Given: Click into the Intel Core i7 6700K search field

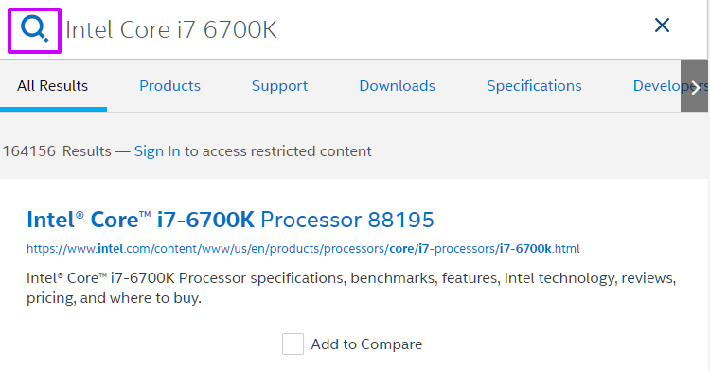Looking at the screenshot, I should 353,30.
